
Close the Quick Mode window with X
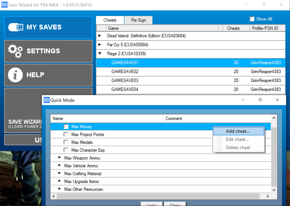coord(277,100)
